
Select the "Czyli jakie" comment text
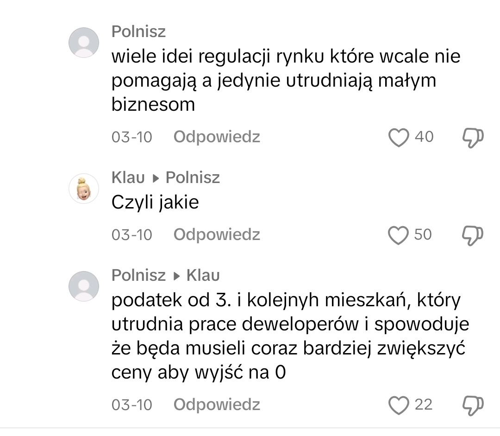155,202
